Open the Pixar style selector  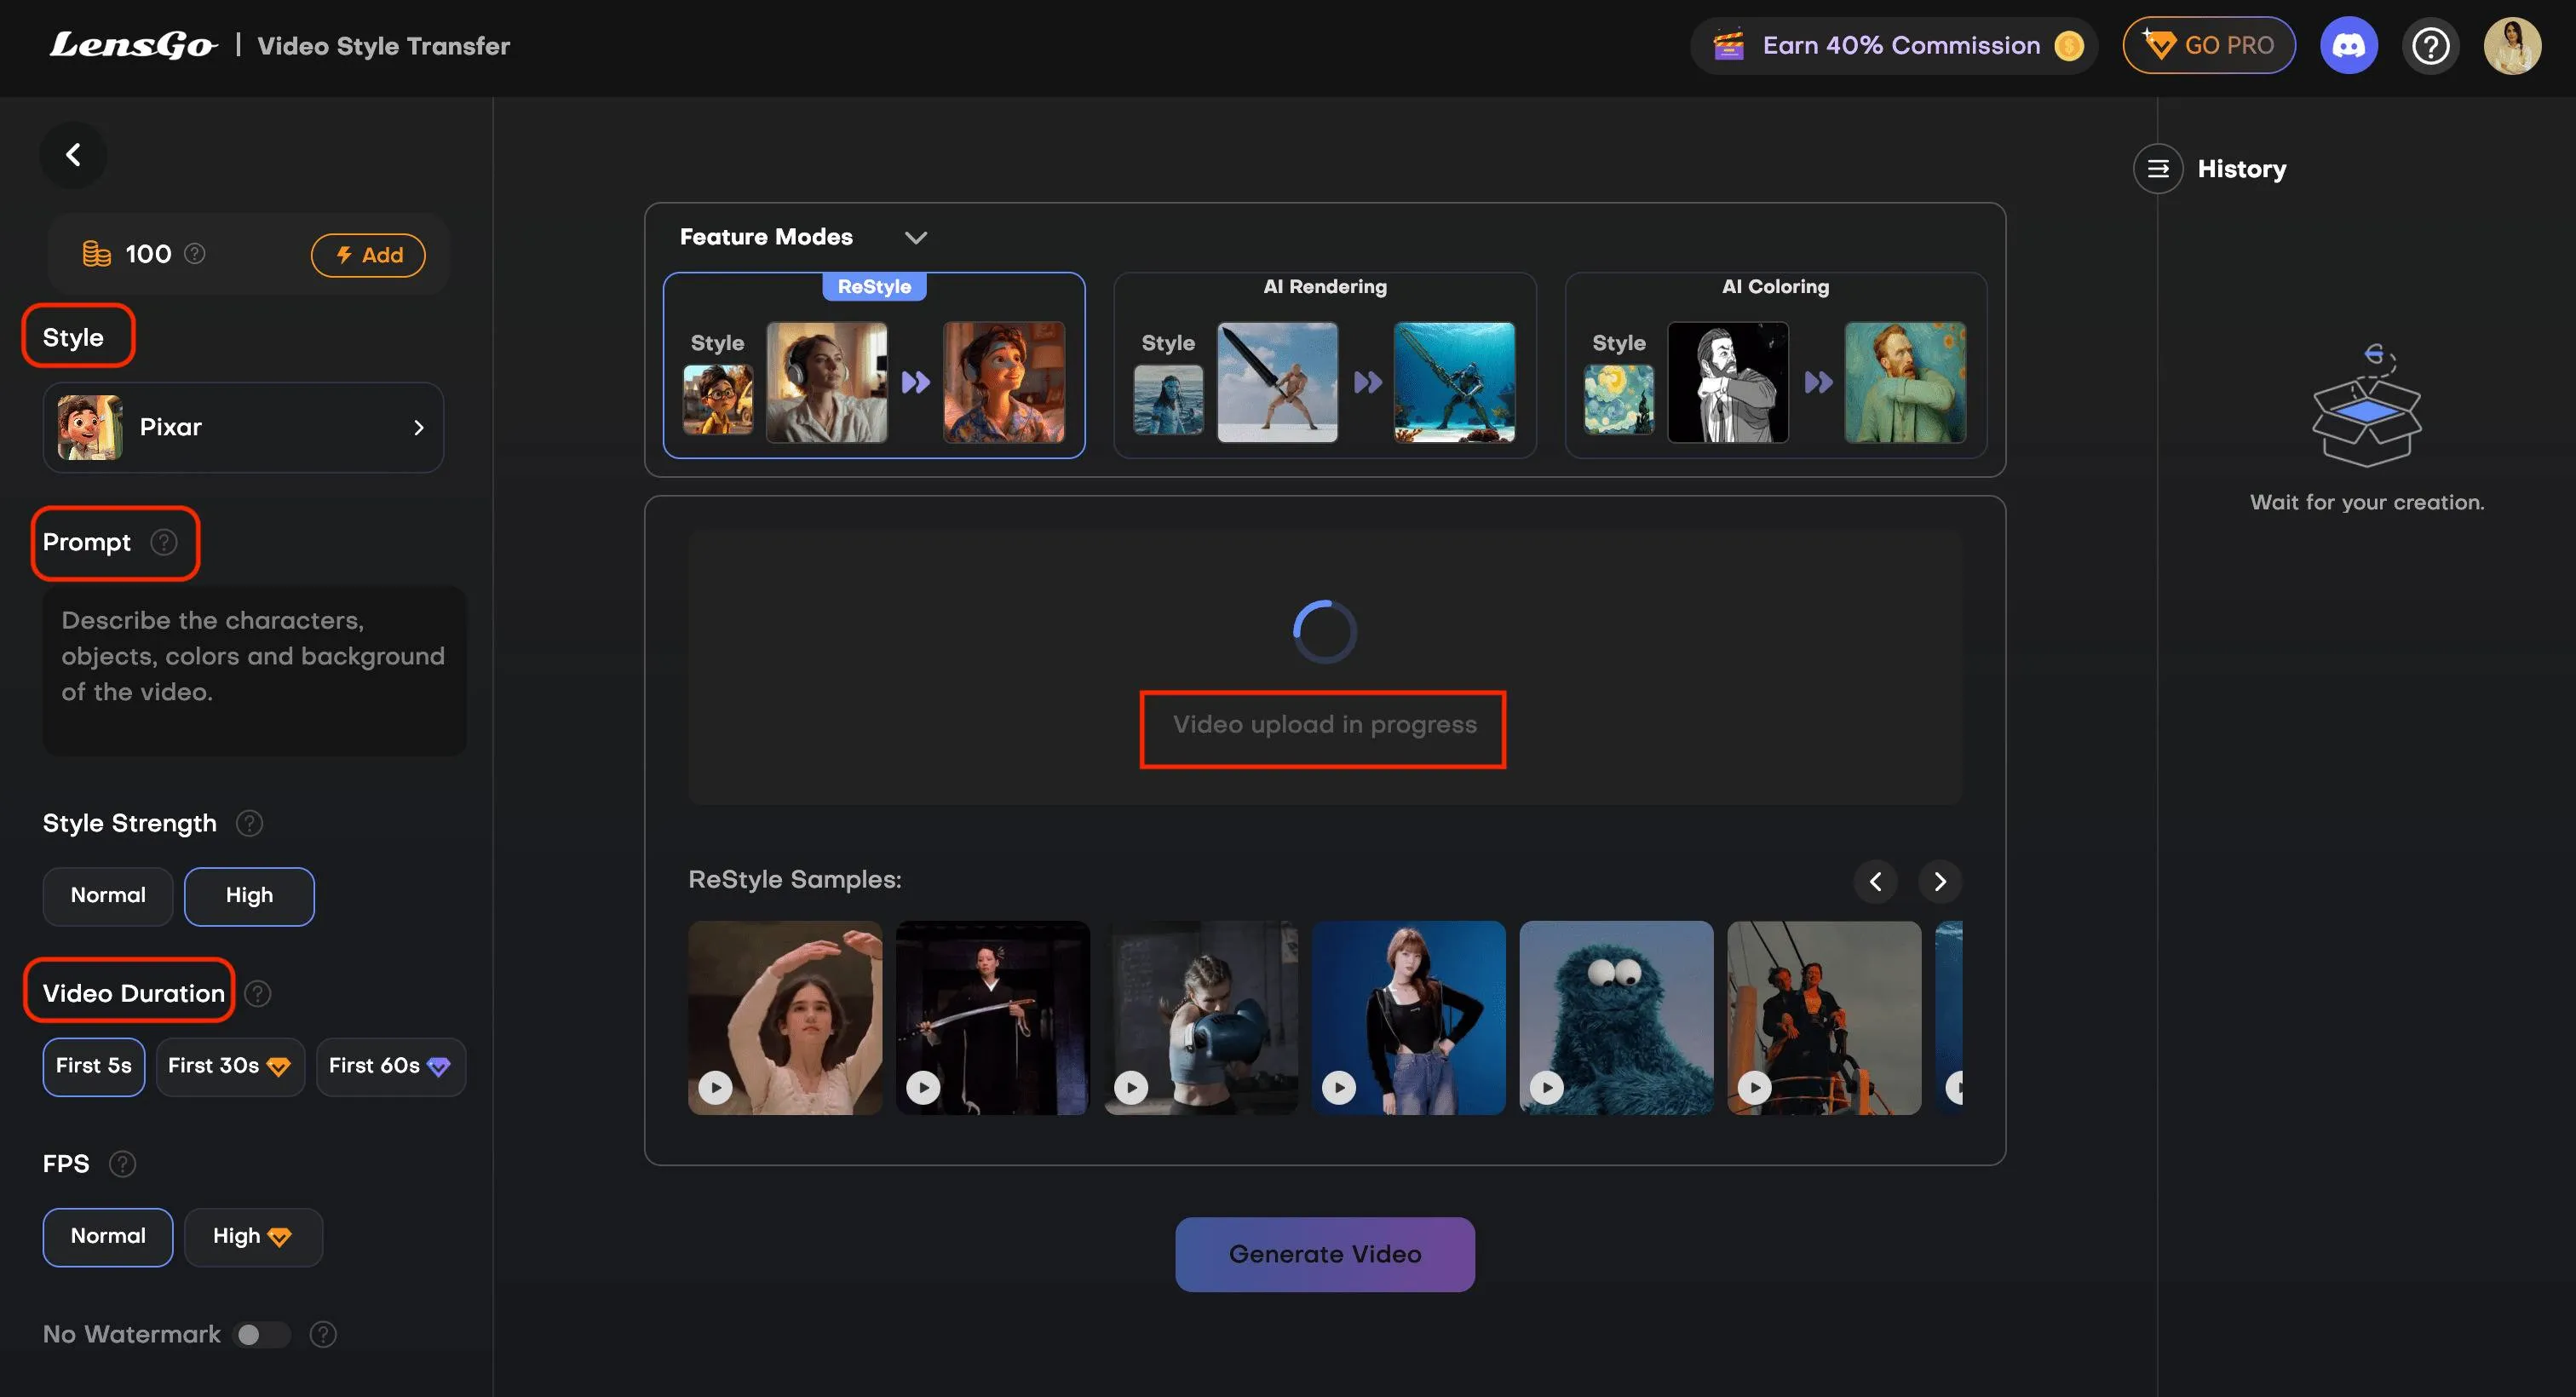243,428
